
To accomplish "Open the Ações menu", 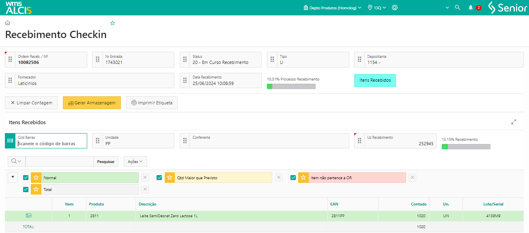I will tap(135, 161).
